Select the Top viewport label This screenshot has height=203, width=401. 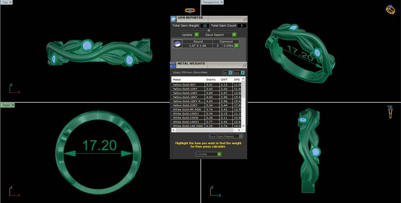[x=5, y=3]
